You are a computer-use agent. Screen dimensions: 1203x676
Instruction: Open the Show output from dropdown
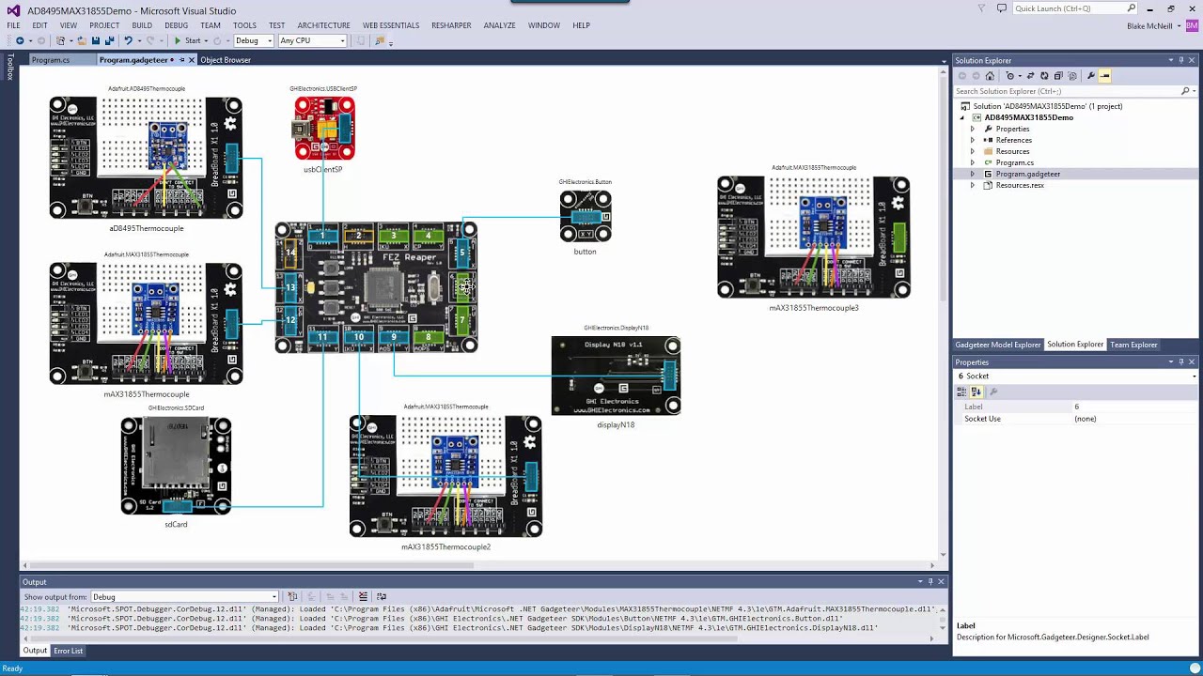(x=185, y=596)
